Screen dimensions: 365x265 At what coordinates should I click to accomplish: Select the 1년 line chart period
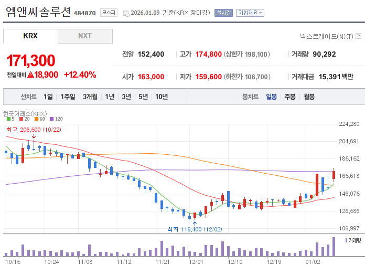click(110, 97)
